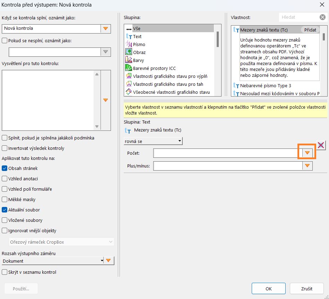Click the property list scrollbar
The height and width of the screenshot is (299, 329).
click(x=323, y=37)
